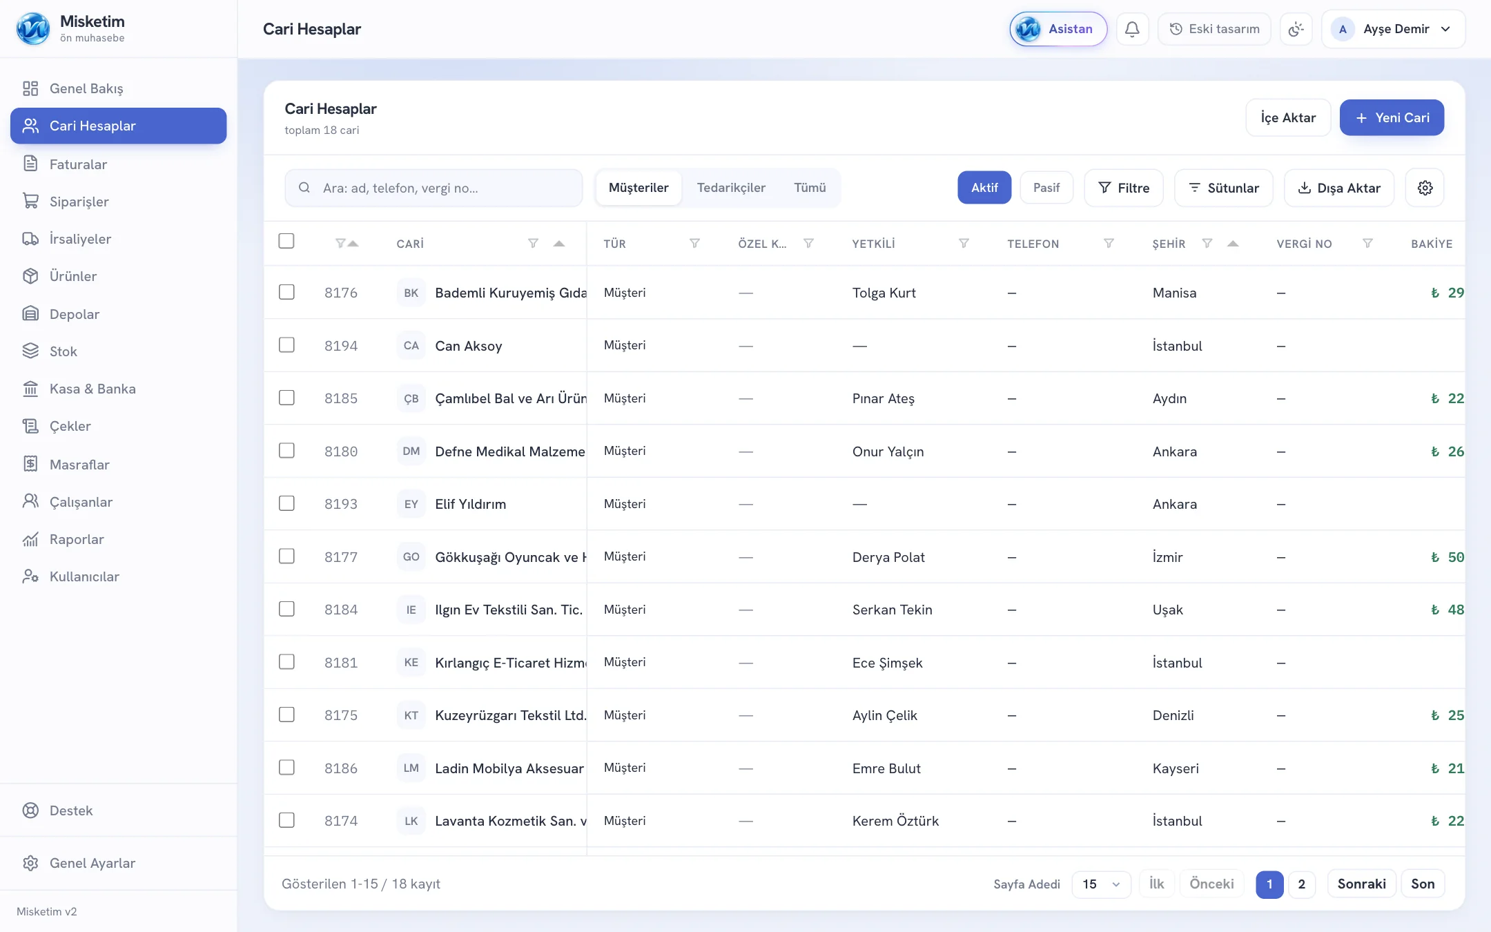
Task: Open the Asistan button
Action: [1058, 29]
